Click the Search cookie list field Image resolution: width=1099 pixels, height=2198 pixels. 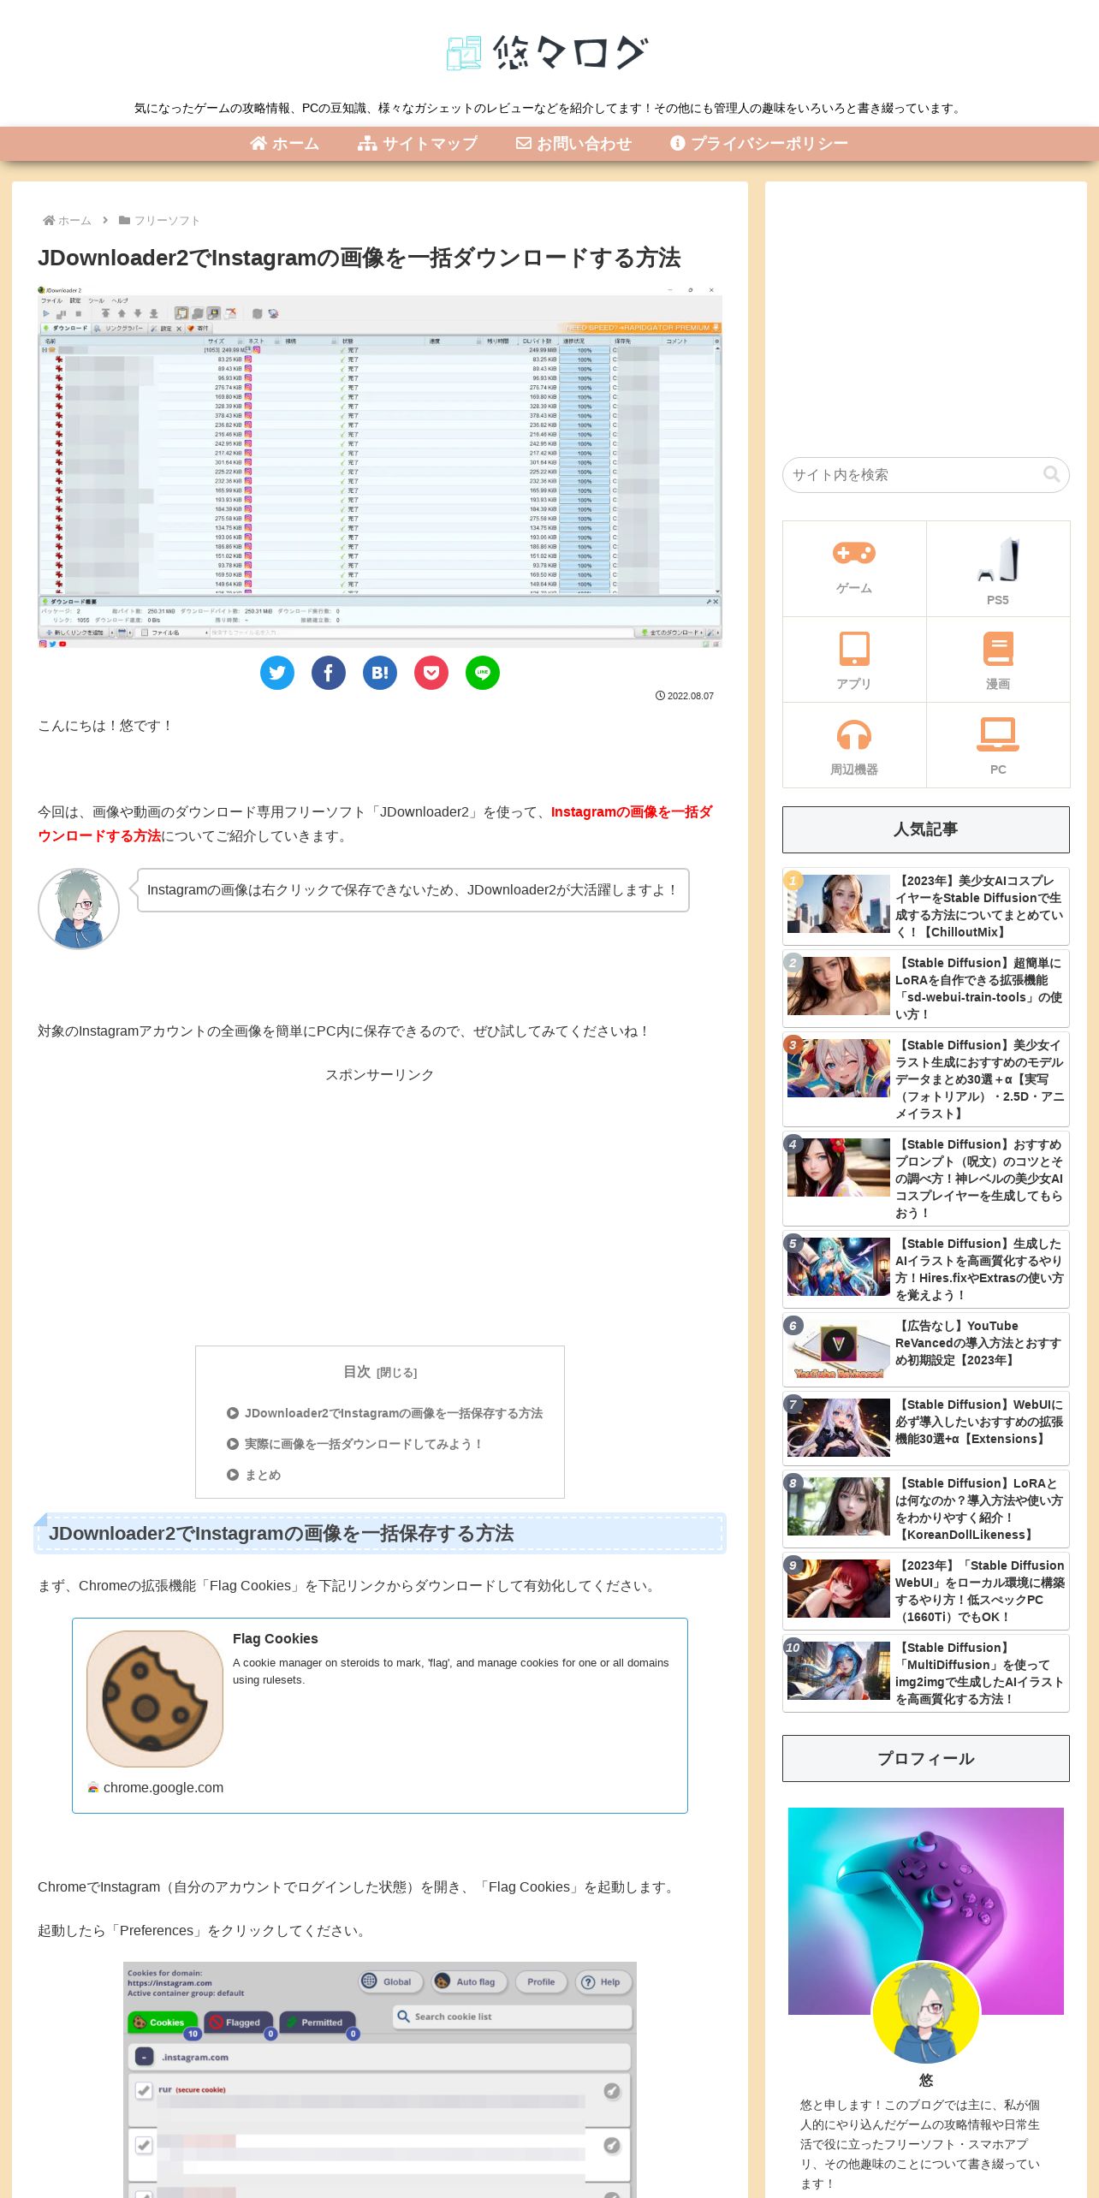pos(513,2017)
